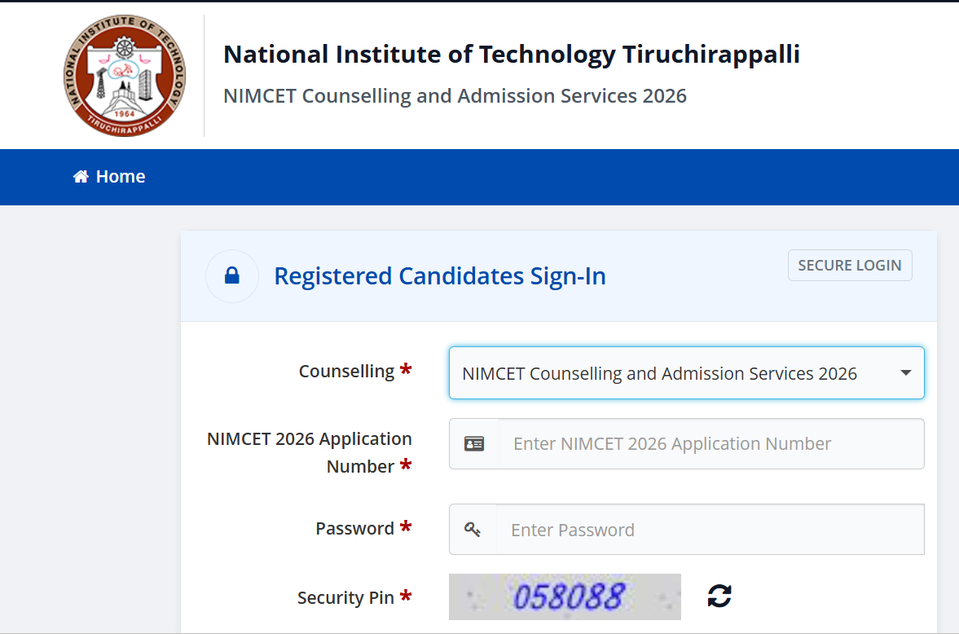The image size is (959, 634).
Task: Click the Password field label
Action: point(354,528)
